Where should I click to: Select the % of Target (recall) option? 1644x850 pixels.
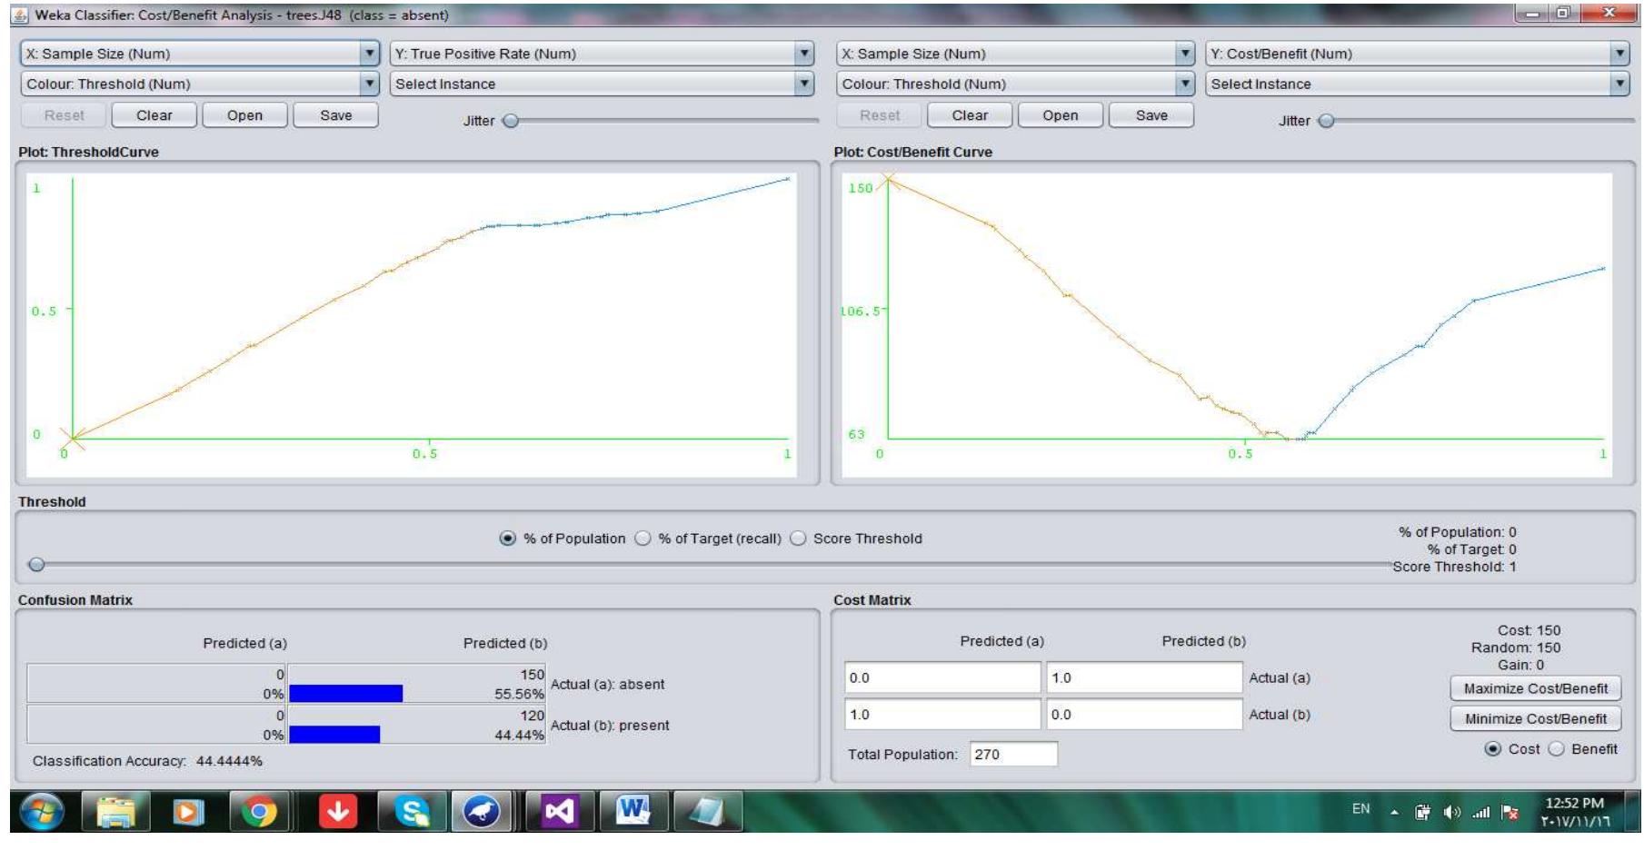(643, 539)
